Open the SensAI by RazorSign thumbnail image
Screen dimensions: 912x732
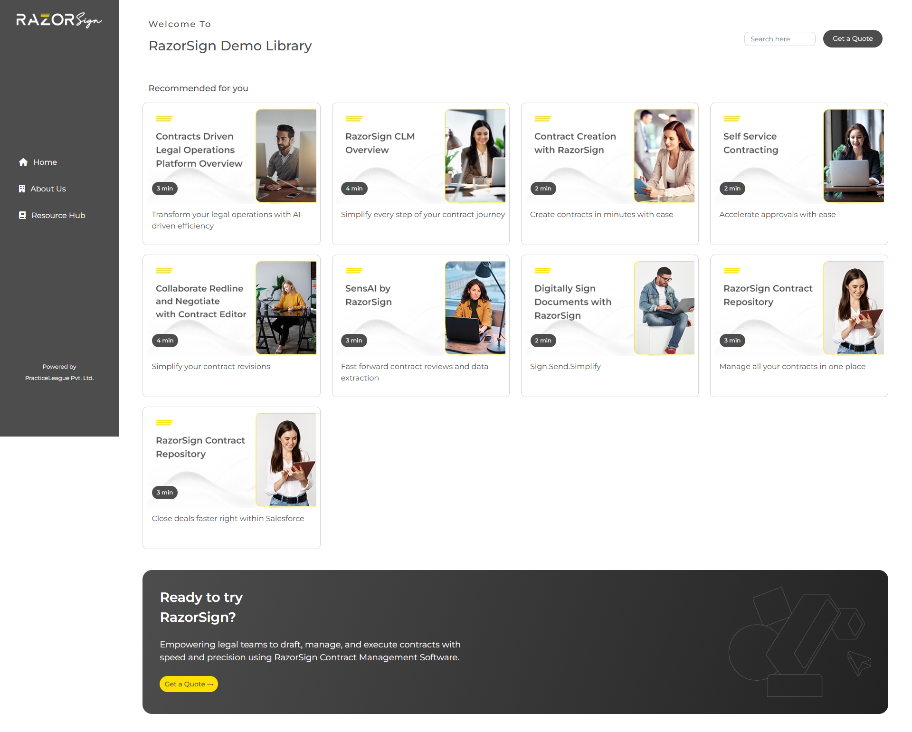click(475, 308)
